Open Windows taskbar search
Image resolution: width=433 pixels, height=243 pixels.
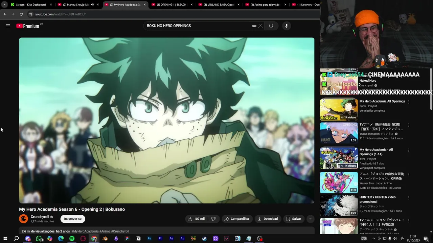[x=16, y=239]
